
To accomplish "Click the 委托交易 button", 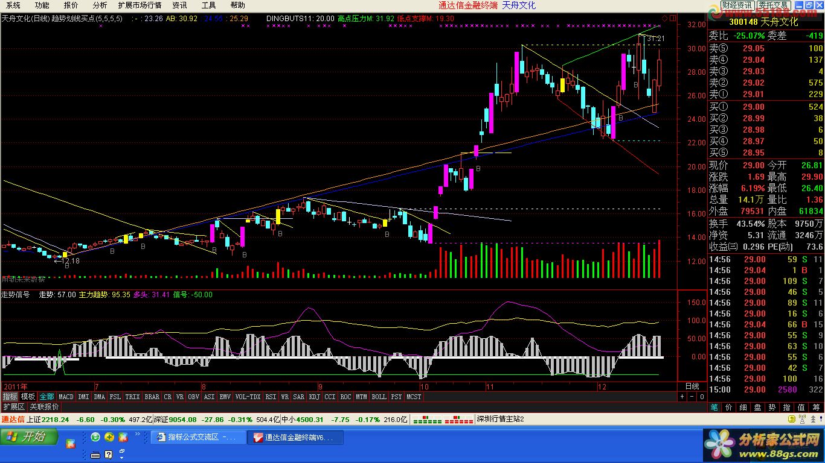I will [x=774, y=5].
